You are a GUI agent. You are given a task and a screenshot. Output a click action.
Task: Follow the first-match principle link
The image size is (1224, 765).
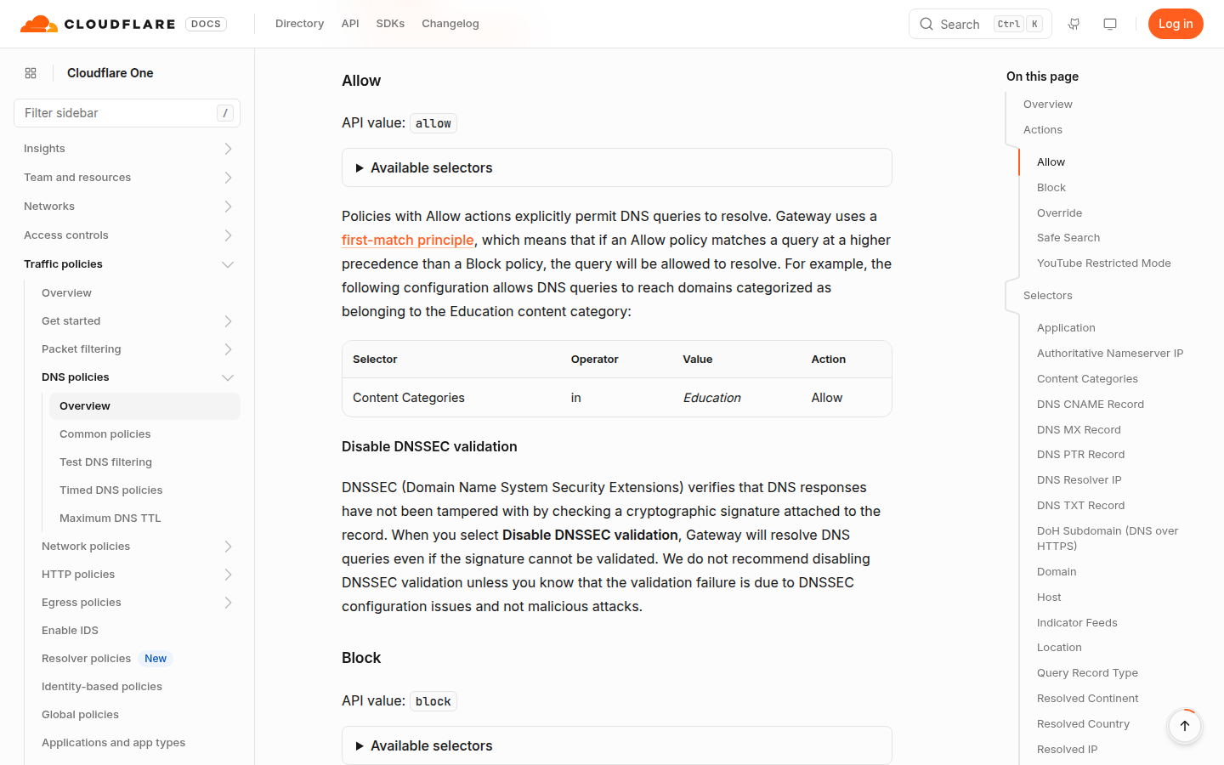coord(408,240)
